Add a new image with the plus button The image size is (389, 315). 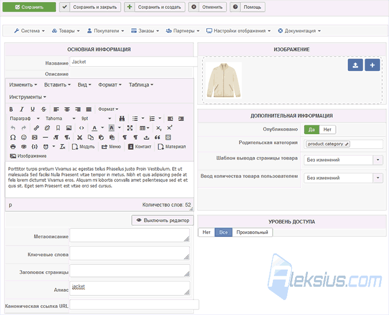(372, 65)
